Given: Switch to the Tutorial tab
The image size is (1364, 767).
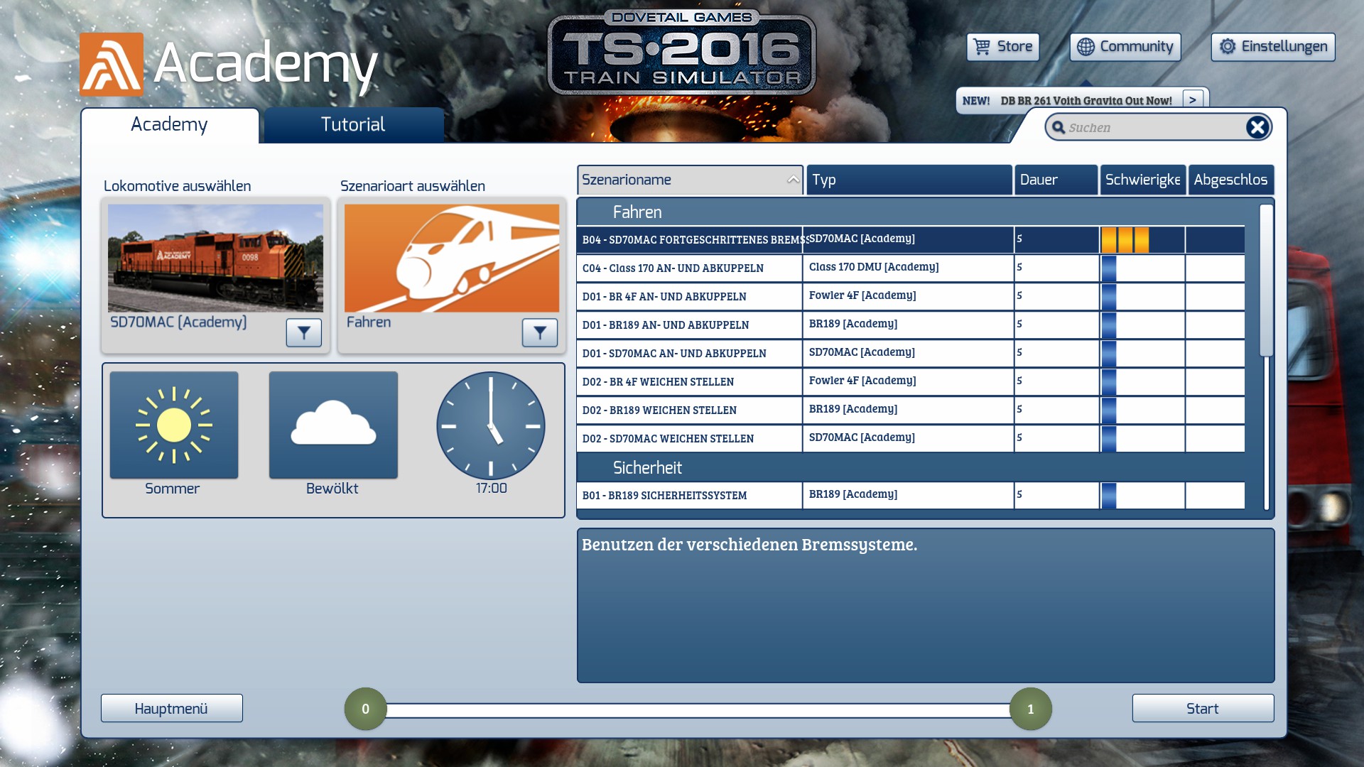Looking at the screenshot, I should coord(354,125).
